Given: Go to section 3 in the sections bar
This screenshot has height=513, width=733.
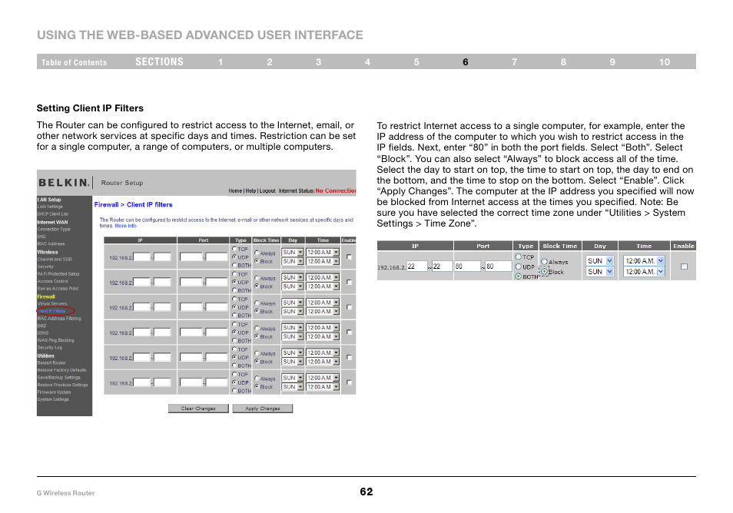Looking at the screenshot, I should [x=318, y=62].
